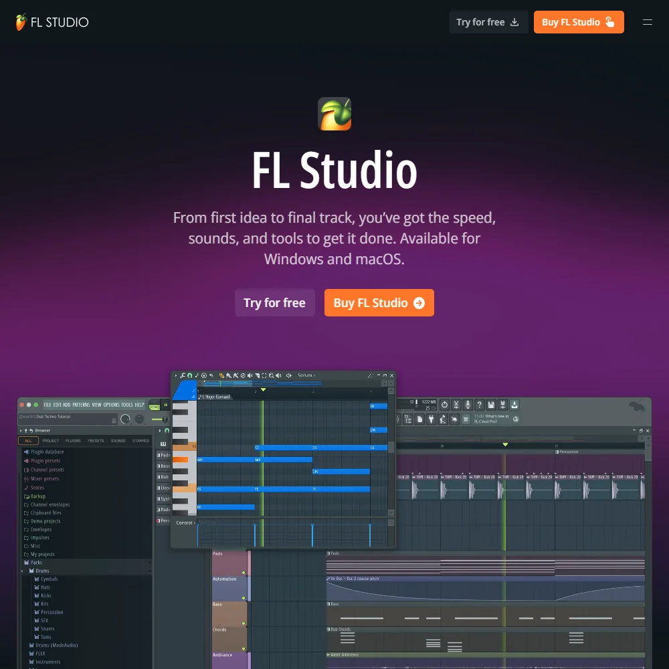Click the floppy disk save icon

[x=491, y=405]
